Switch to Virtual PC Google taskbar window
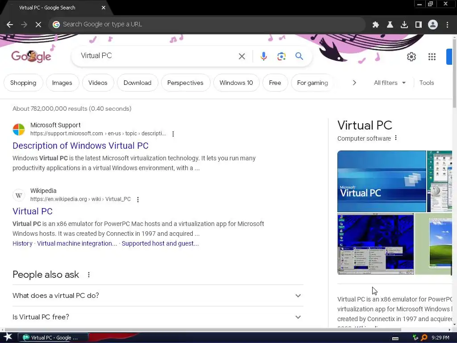The image size is (457, 343). [54, 338]
